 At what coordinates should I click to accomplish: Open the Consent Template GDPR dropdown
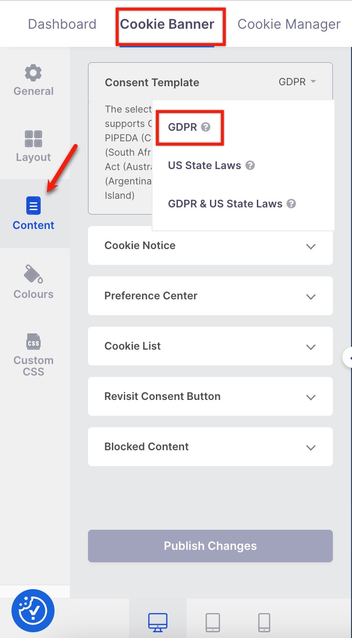tap(297, 82)
